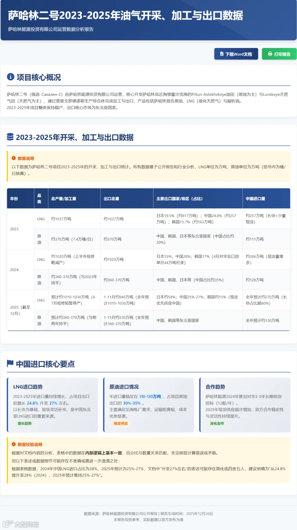Click the printer icon in print button
This screenshot has height=530, width=297.
pyautogui.click(x=270, y=54)
